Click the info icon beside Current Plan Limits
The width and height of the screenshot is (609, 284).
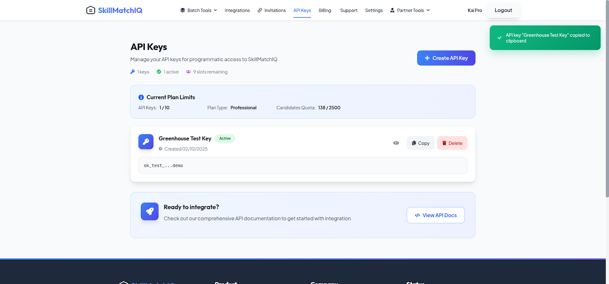point(141,97)
